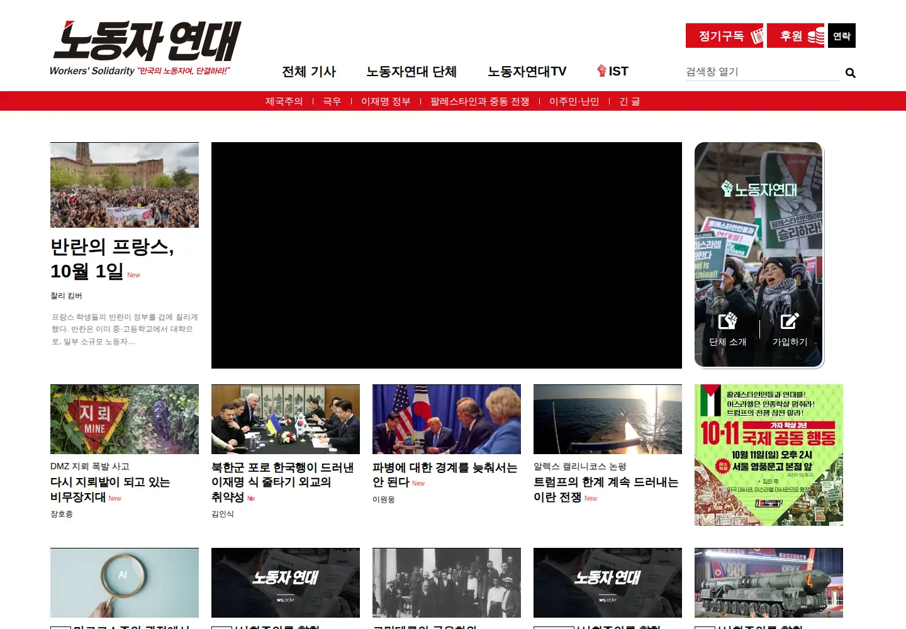This screenshot has width=906, height=629.
Task: Open the IST menu item
Action: pyautogui.click(x=613, y=71)
